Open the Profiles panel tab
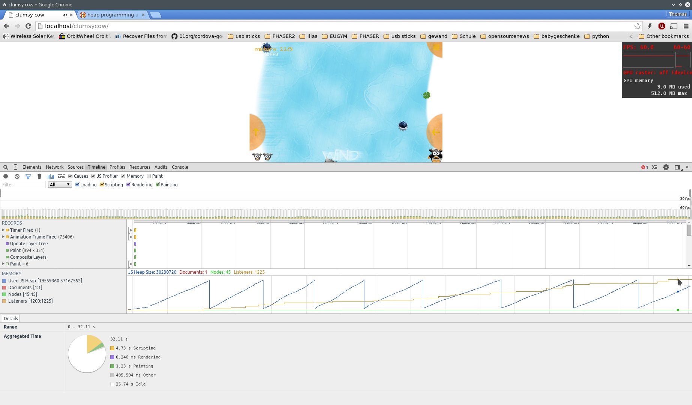Image resolution: width=692 pixels, height=405 pixels. [x=117, y=167]
